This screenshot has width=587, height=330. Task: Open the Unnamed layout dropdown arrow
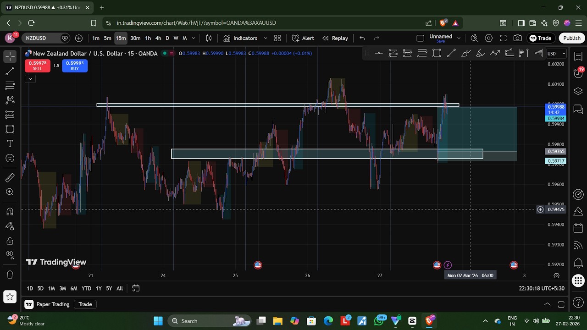pos(459,38)
